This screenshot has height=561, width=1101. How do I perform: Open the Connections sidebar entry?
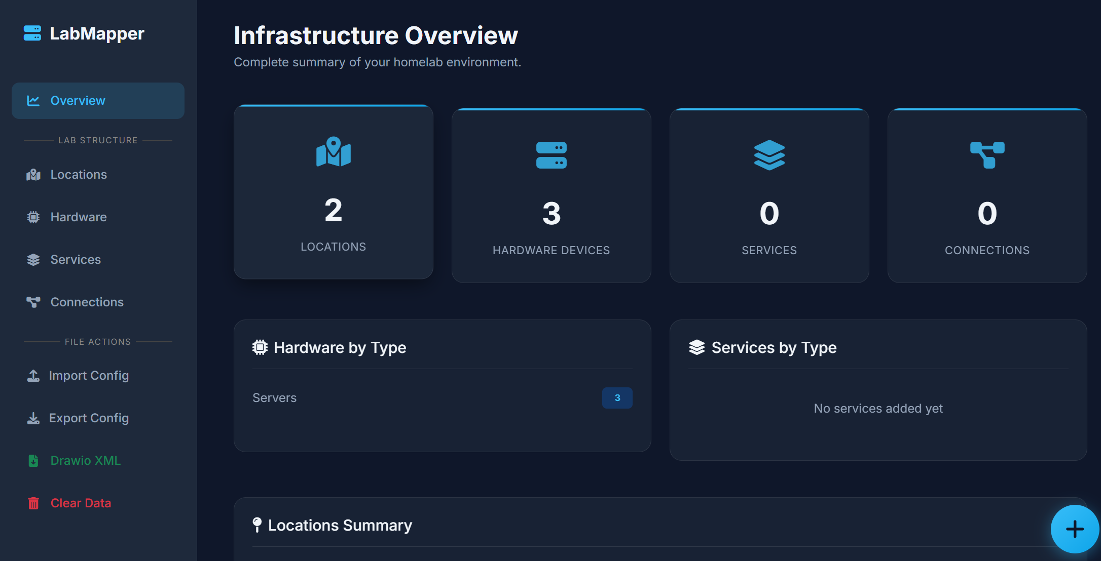(87, 302)
